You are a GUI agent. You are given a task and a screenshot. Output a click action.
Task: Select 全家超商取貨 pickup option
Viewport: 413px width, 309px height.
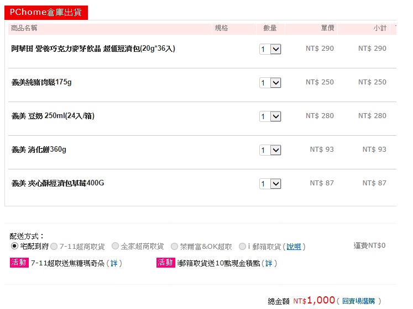coord(115,246)
